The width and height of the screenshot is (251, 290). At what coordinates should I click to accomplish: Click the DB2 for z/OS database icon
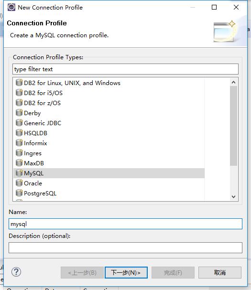coord(19,102)
